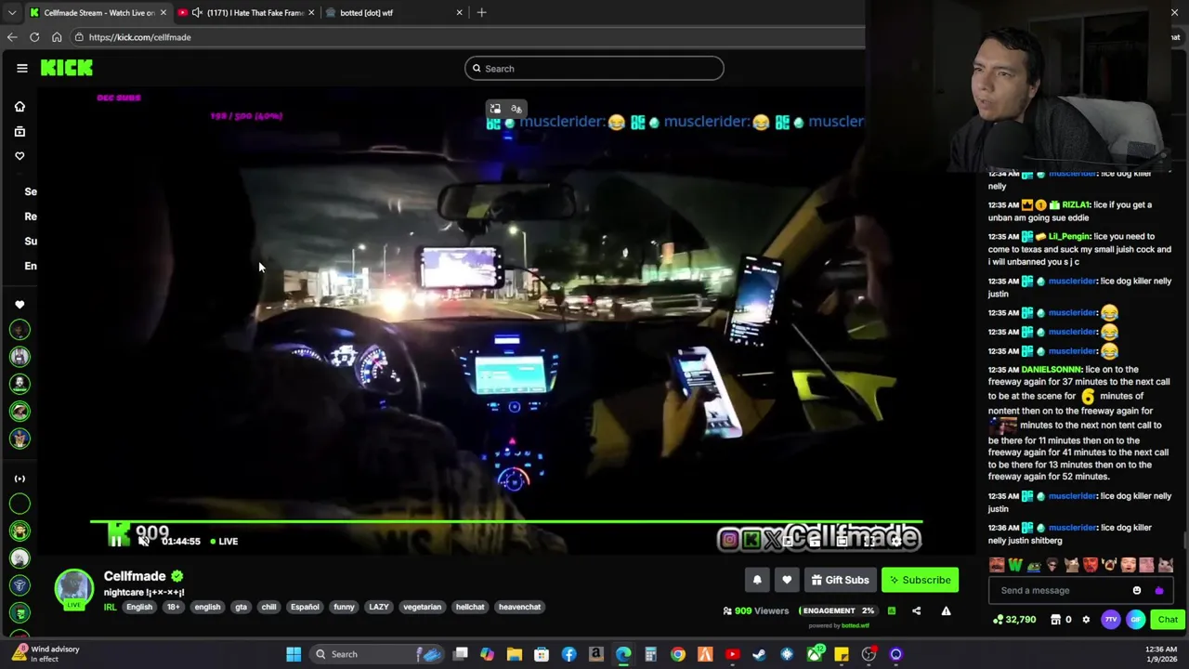Select the funny tag
The image size is (1189, 669).
tap(344, 607)
